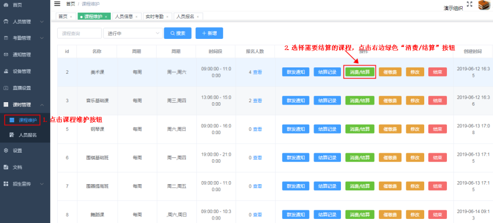The height and width of the screenshot is (223, 493).
Task: Click the 首页 dashboard icon in sidebar
Action: [6, 5]
